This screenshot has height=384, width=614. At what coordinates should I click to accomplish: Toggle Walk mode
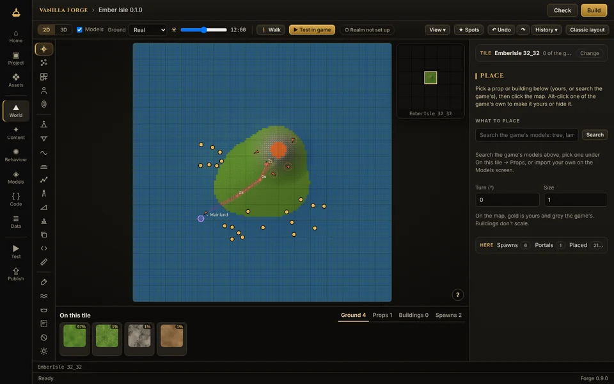tap(271, 30)
